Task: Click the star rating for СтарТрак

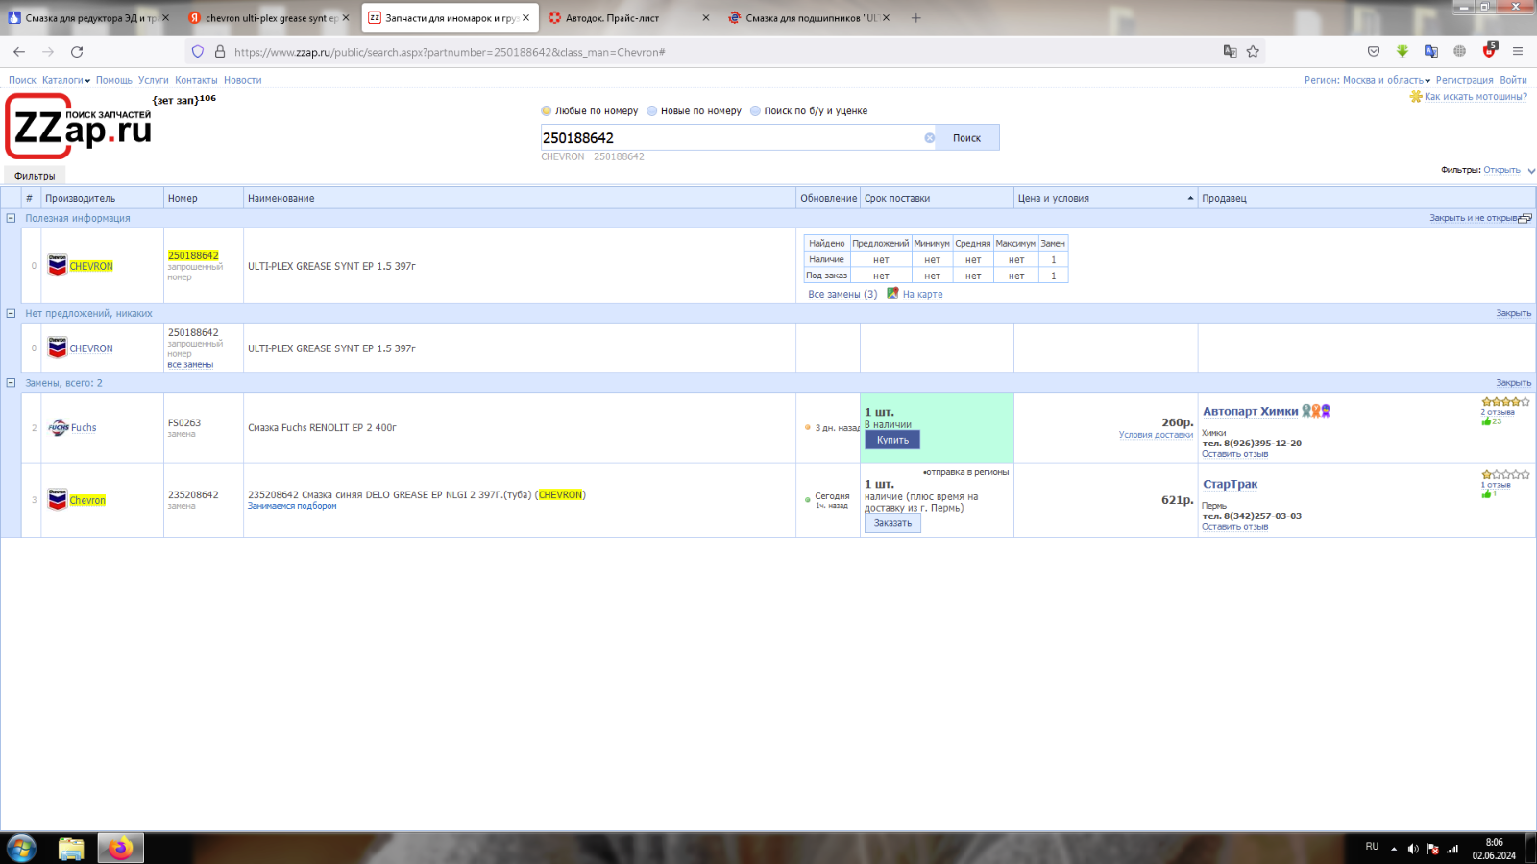Action: click(1505, 475)
